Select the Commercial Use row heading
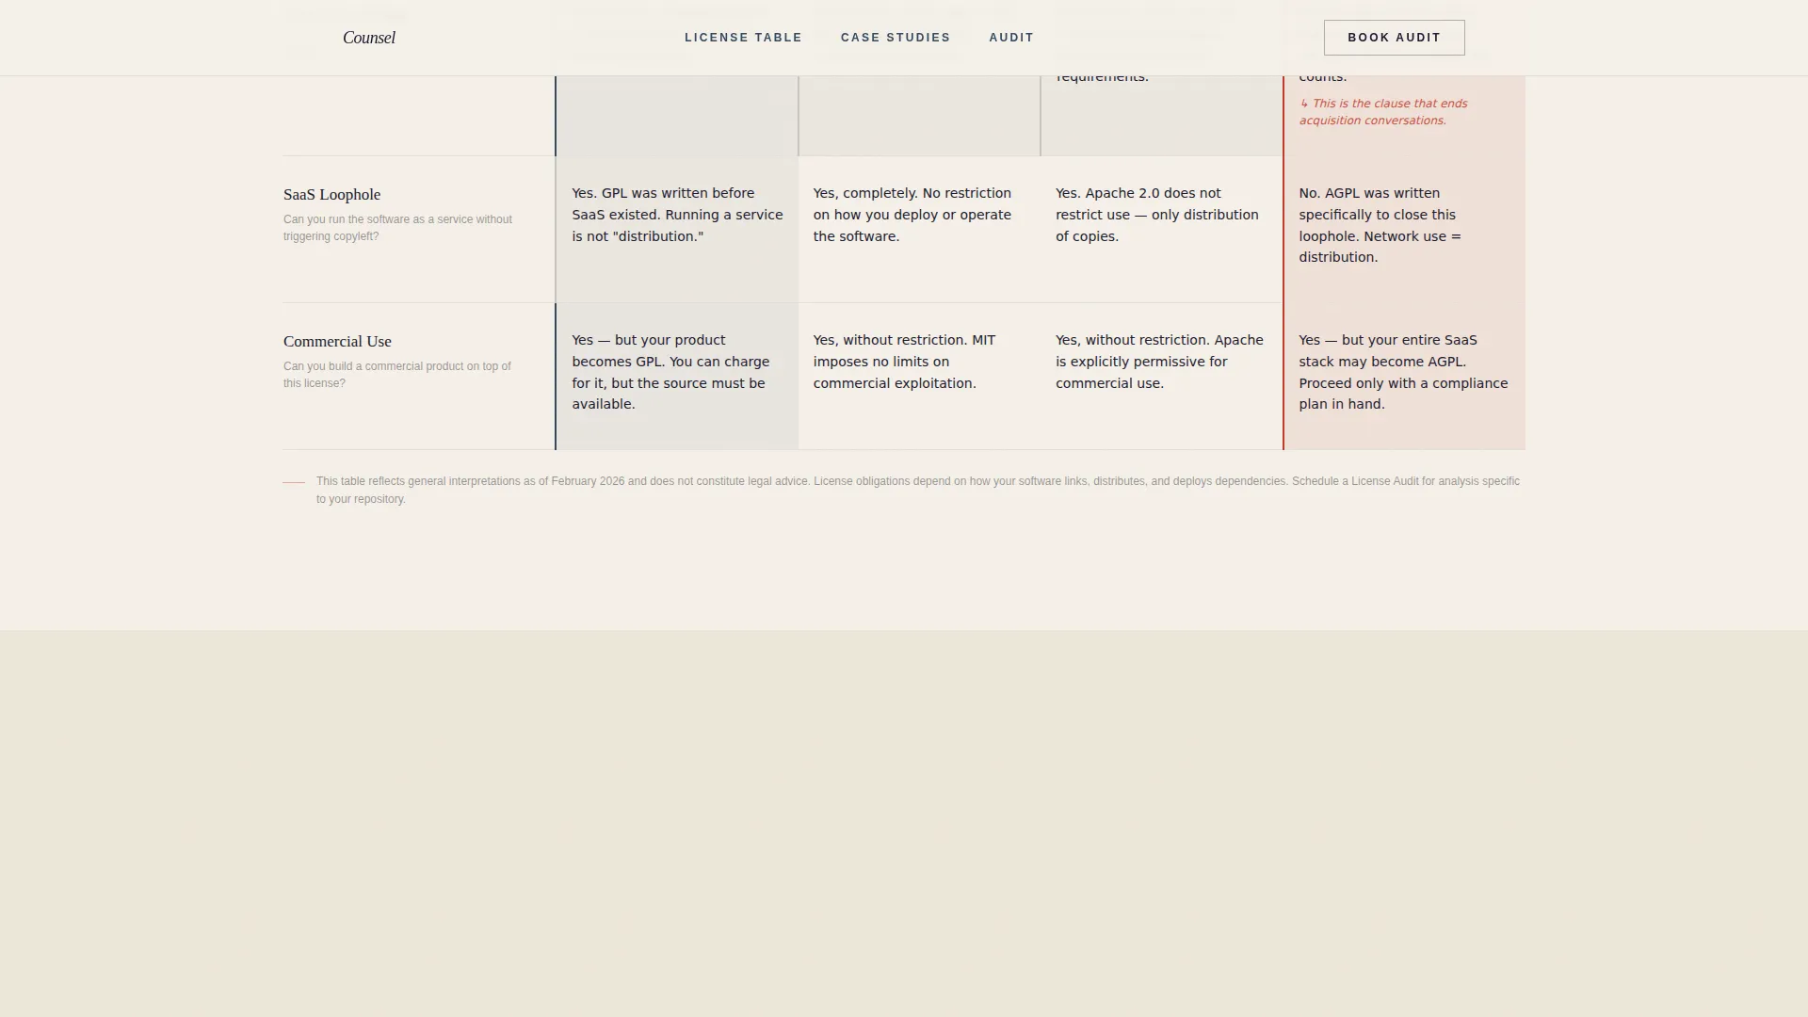 coord(337,342)
